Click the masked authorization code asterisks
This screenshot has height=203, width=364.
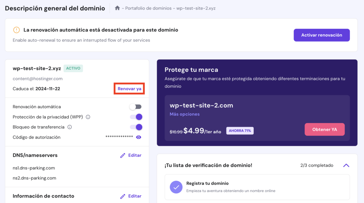point(119,137)
